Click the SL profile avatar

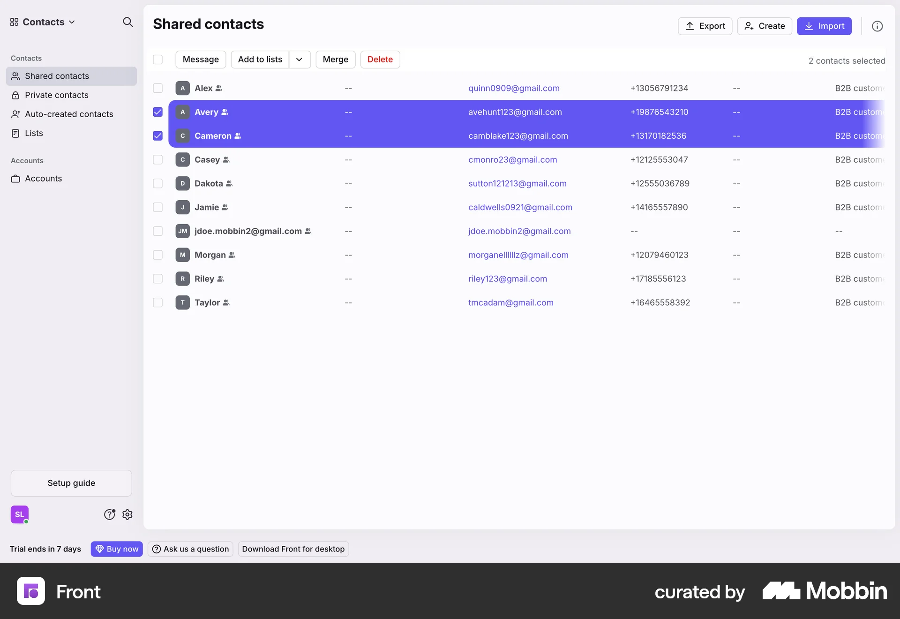point(19,514)
